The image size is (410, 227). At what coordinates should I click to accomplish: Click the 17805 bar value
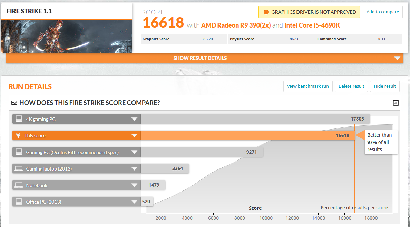coord(357,119)
